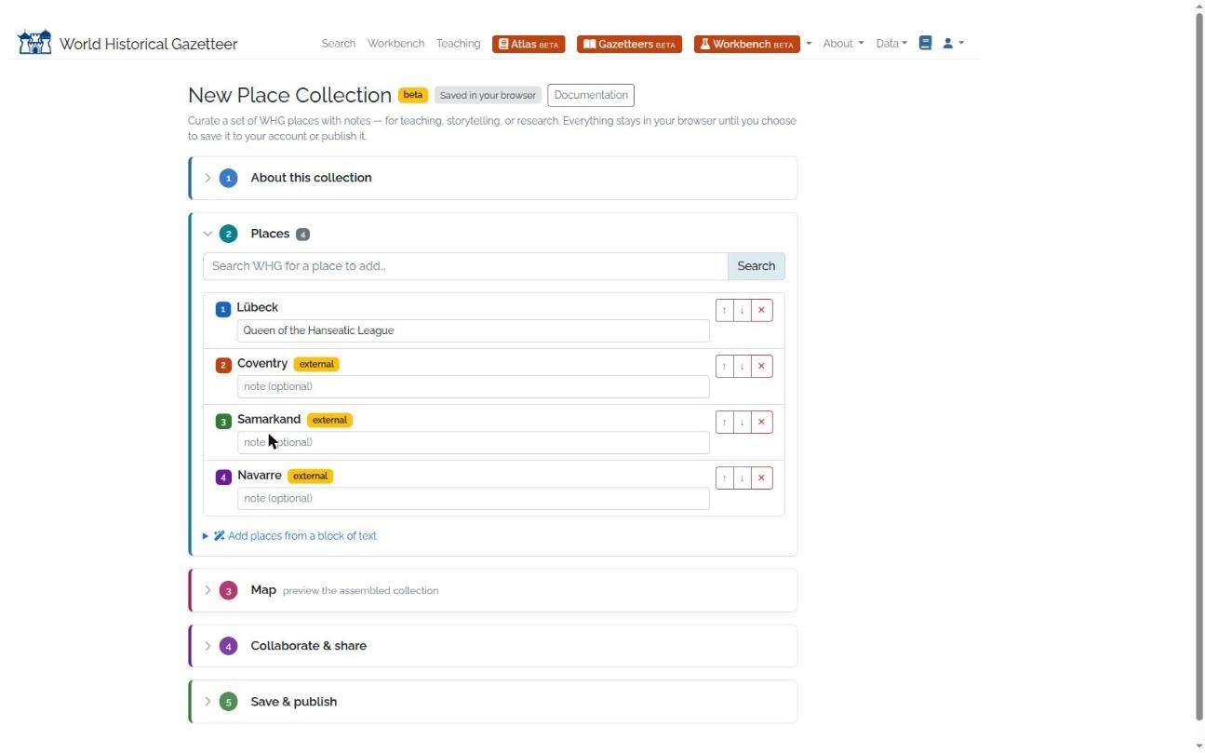The height and width of the screenshot is (753, 1205).
Task: Move Navarre up in the order
Action: click(x=724, y=477)
